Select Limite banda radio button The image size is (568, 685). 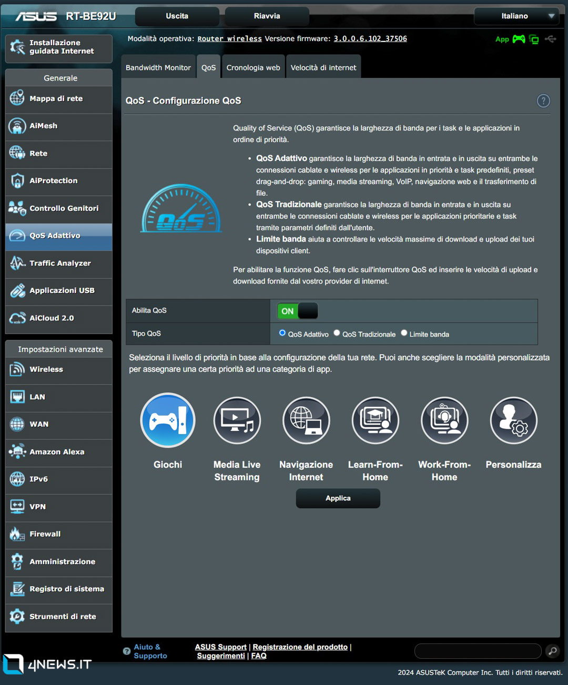coord(404,333)
